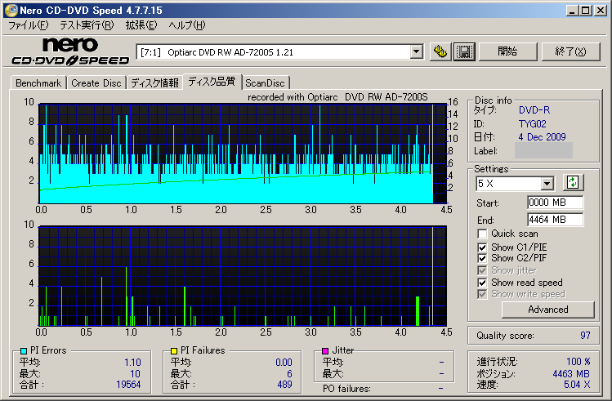612x401 pixels.
Task: Click the speed value 5.04 X
Action: pyautogui.click(x=577, y=385)
